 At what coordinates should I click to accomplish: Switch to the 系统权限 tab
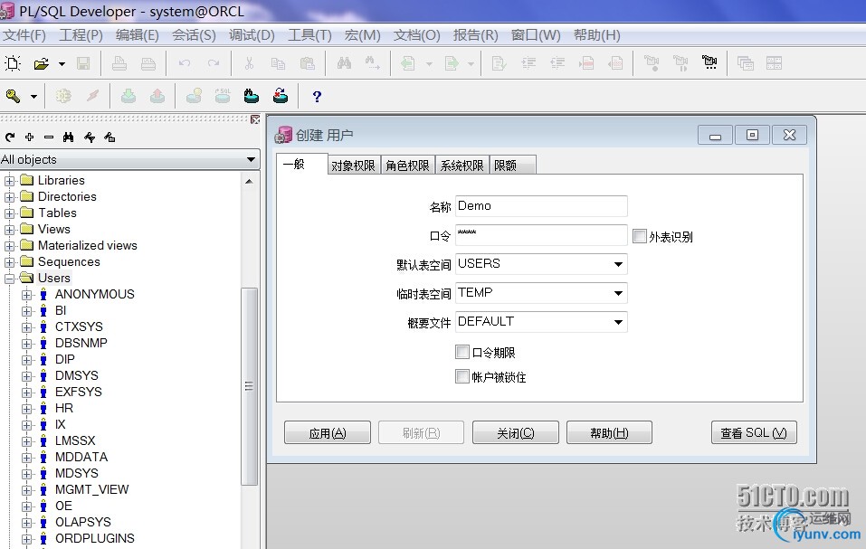pos(462,165)
